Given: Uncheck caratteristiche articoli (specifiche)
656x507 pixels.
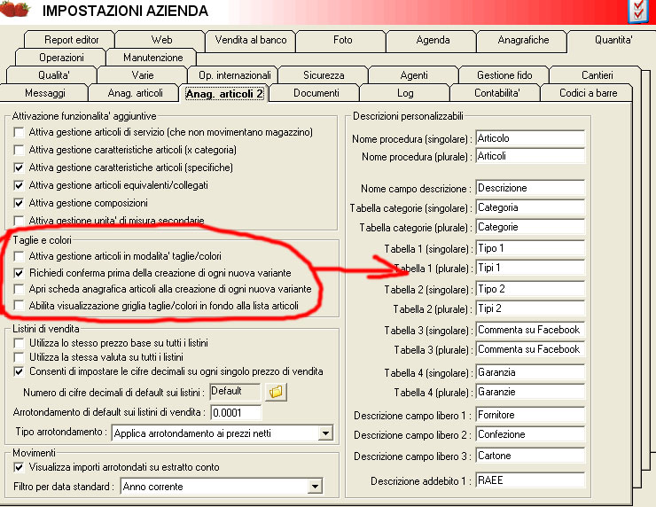Looking at the screenshot, I should click(x=19, y=168).
